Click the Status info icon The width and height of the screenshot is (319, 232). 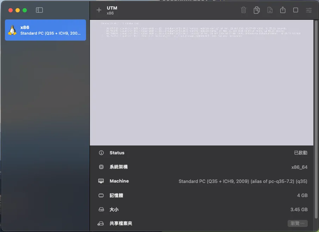(x=102, y=153)
